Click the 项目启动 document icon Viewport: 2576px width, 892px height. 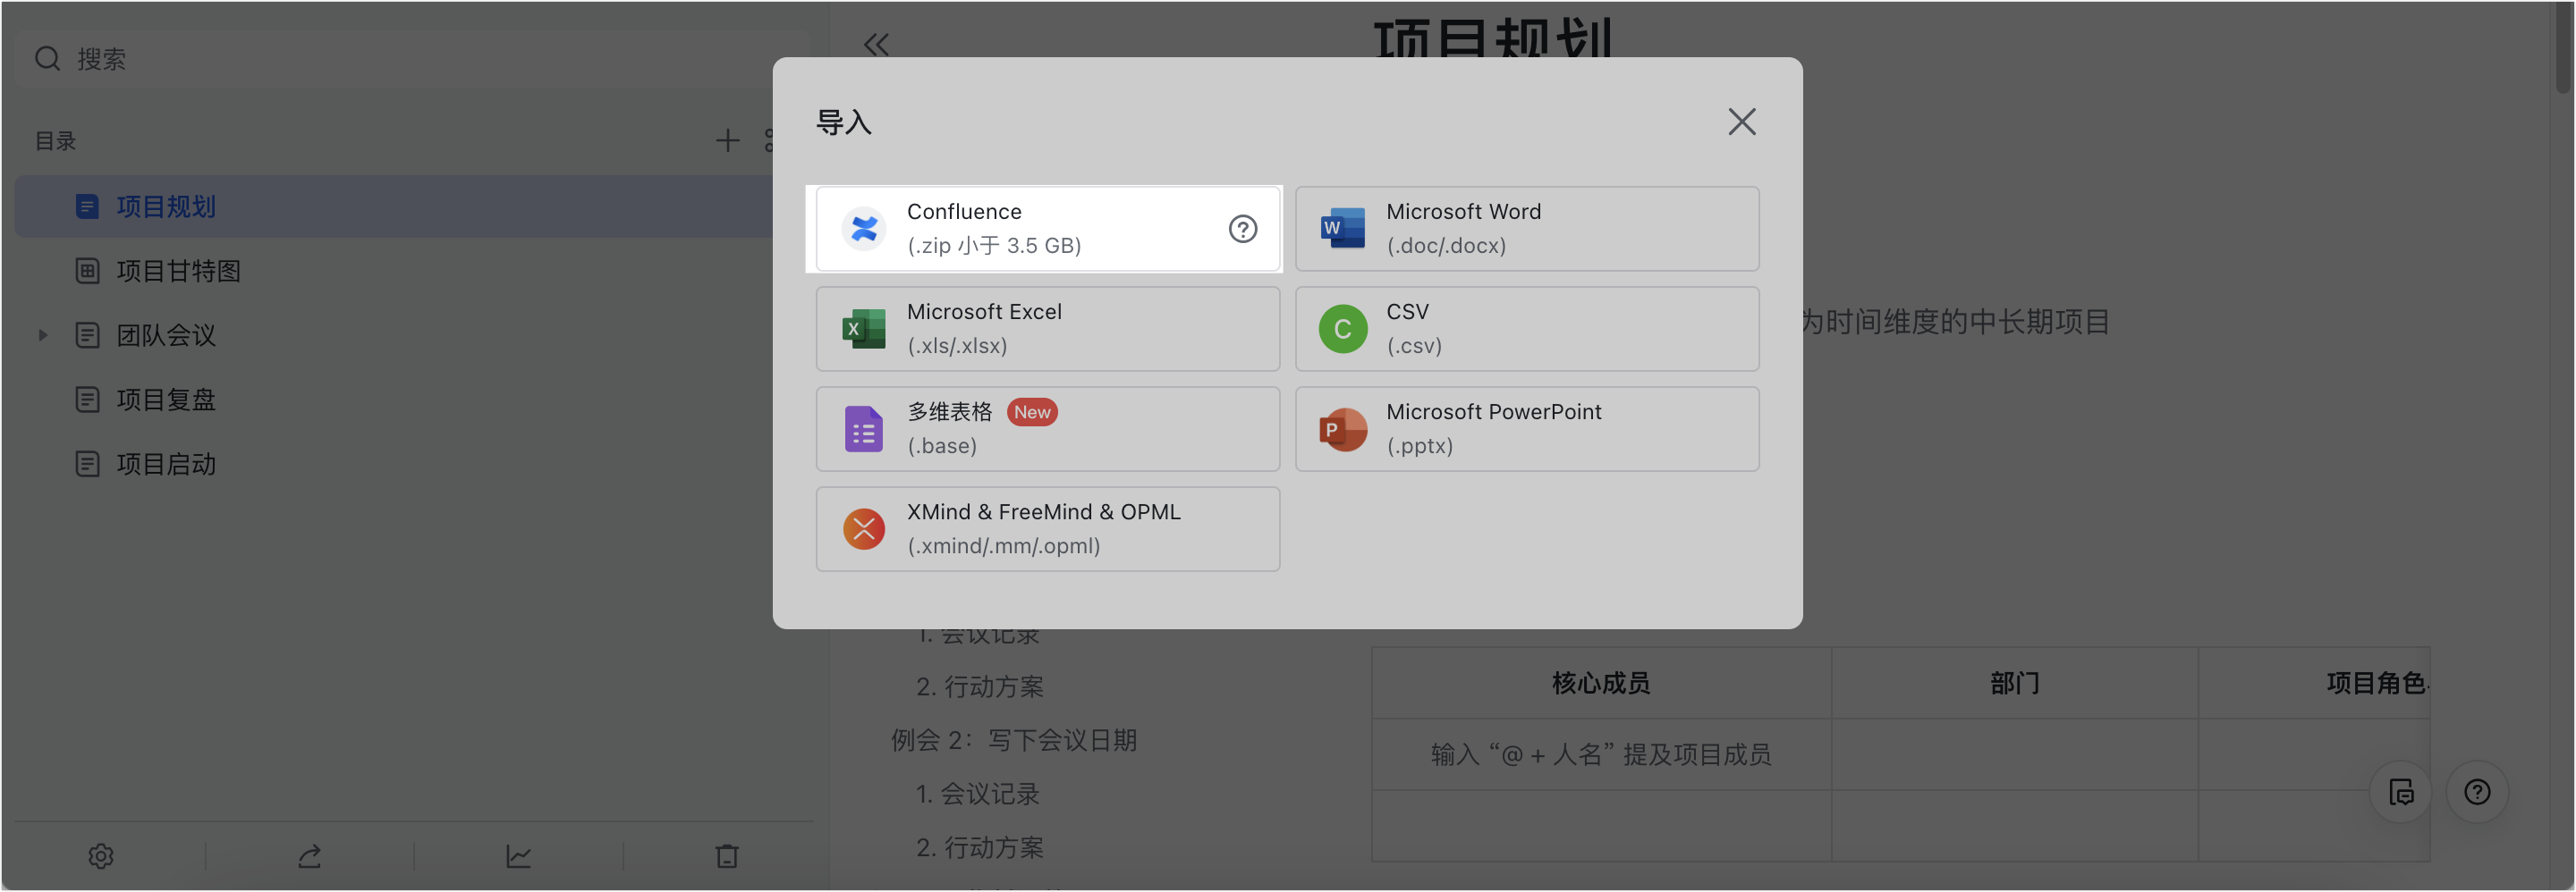tap(87, 465)
